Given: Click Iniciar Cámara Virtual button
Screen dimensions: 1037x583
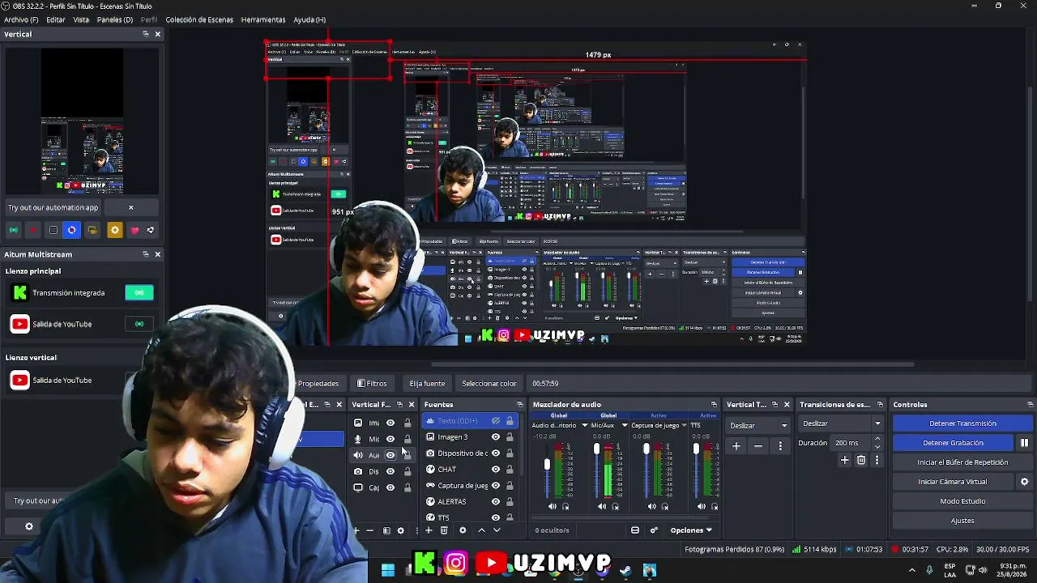Looking at the screenshot, I should coord(953,482).
